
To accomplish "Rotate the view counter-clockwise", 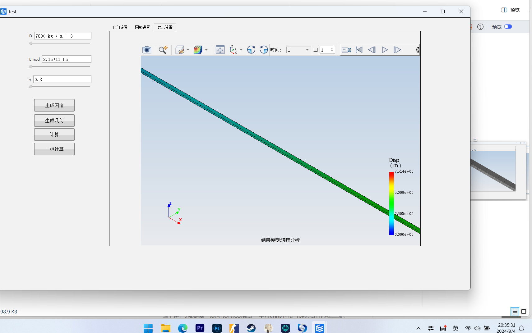I will pos(264,50).
